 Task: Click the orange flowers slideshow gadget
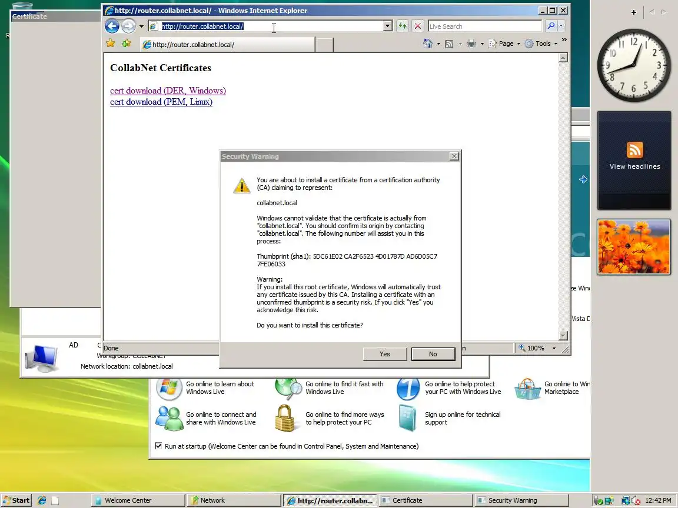click(634, 247)
